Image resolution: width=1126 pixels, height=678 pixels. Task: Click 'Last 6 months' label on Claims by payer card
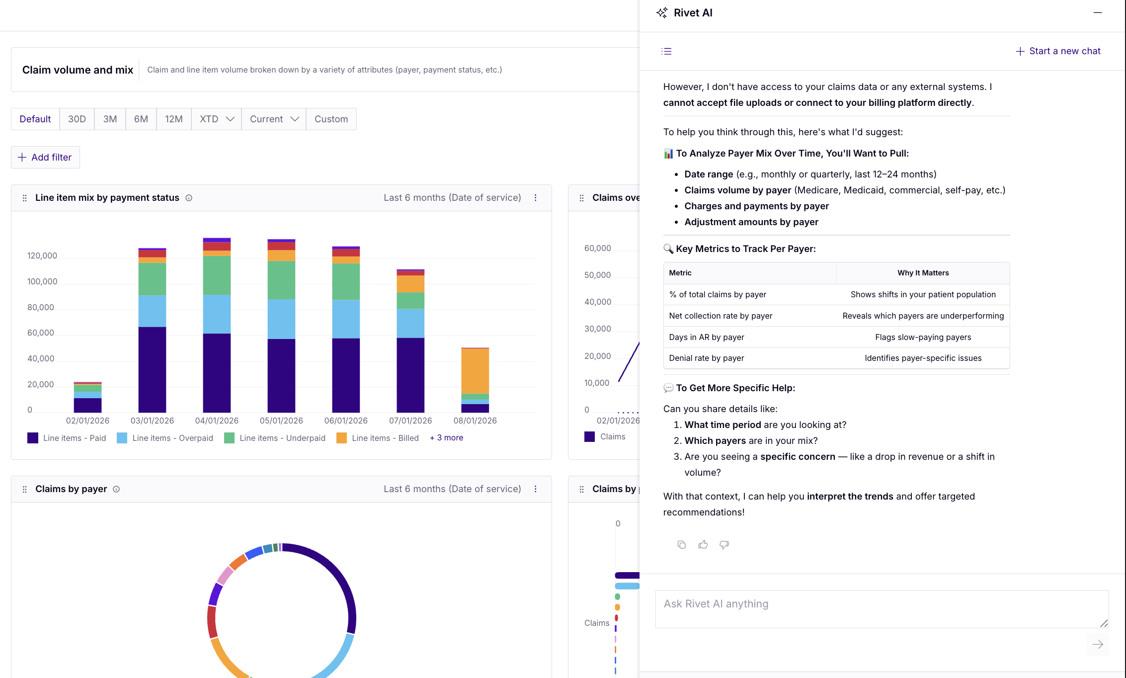coord(452,489)
